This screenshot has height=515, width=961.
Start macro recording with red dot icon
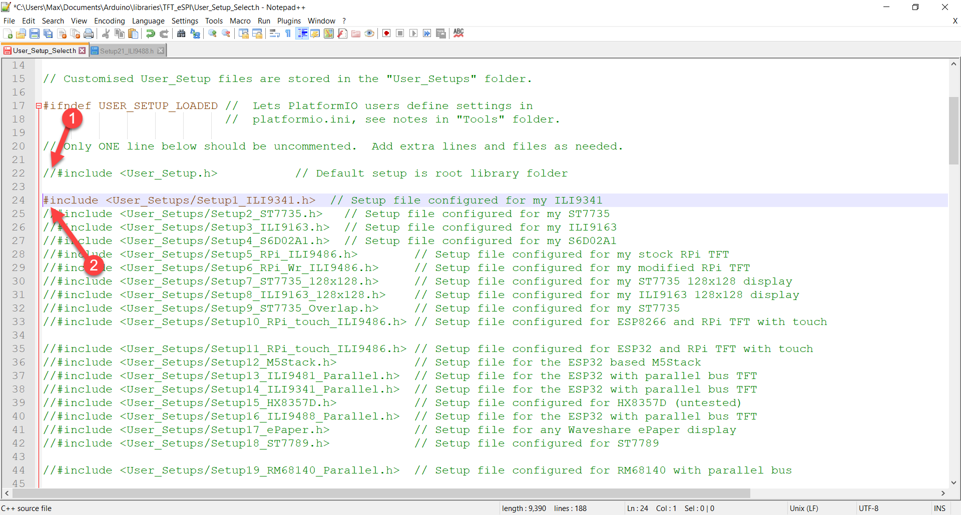coord(386,33)
